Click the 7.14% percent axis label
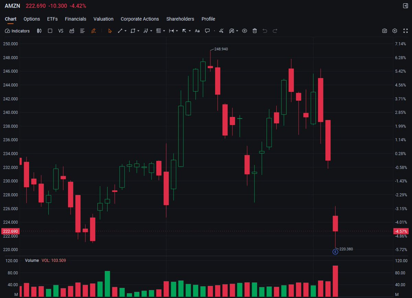This screenshot has height=298, width=412. pos(400,44)
